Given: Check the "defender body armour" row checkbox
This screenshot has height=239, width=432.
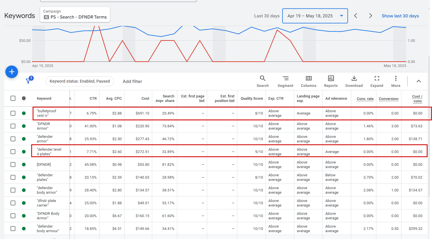Looking at the screenshot, I should click(13, 229).
